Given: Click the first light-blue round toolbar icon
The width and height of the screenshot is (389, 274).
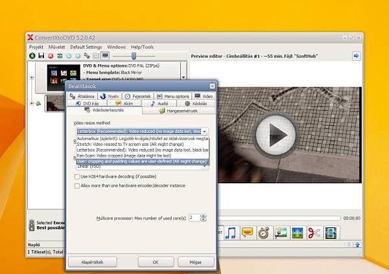Looking at the screenshot, I should [69, 56].
